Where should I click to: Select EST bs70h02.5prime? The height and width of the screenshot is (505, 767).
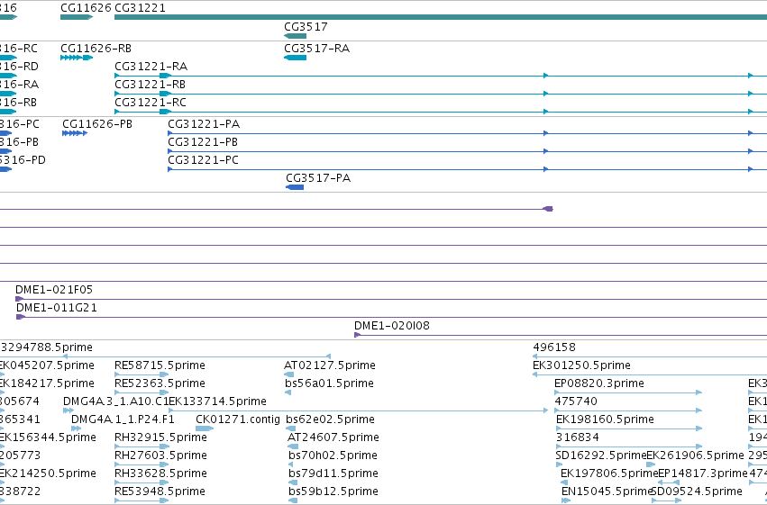coord(333,455)
